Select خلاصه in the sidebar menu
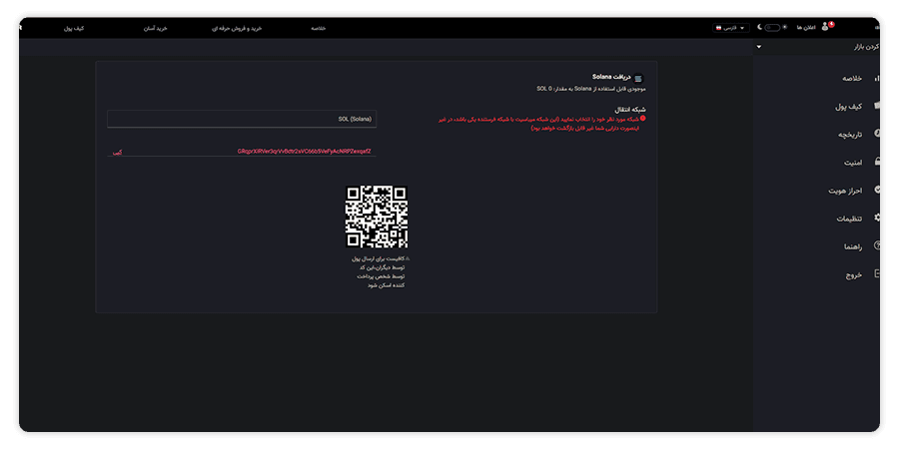 click(x=852, y=79)
